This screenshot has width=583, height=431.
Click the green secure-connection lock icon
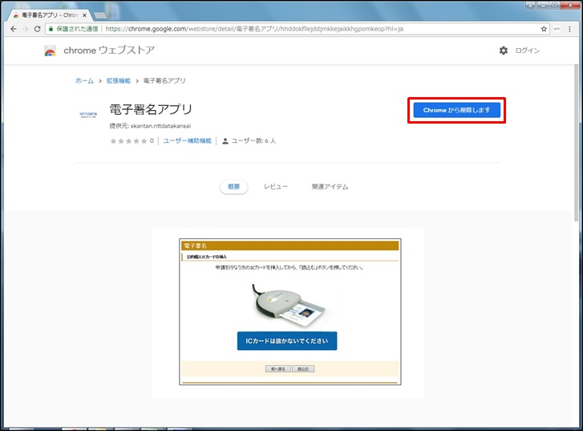(51, 28)
